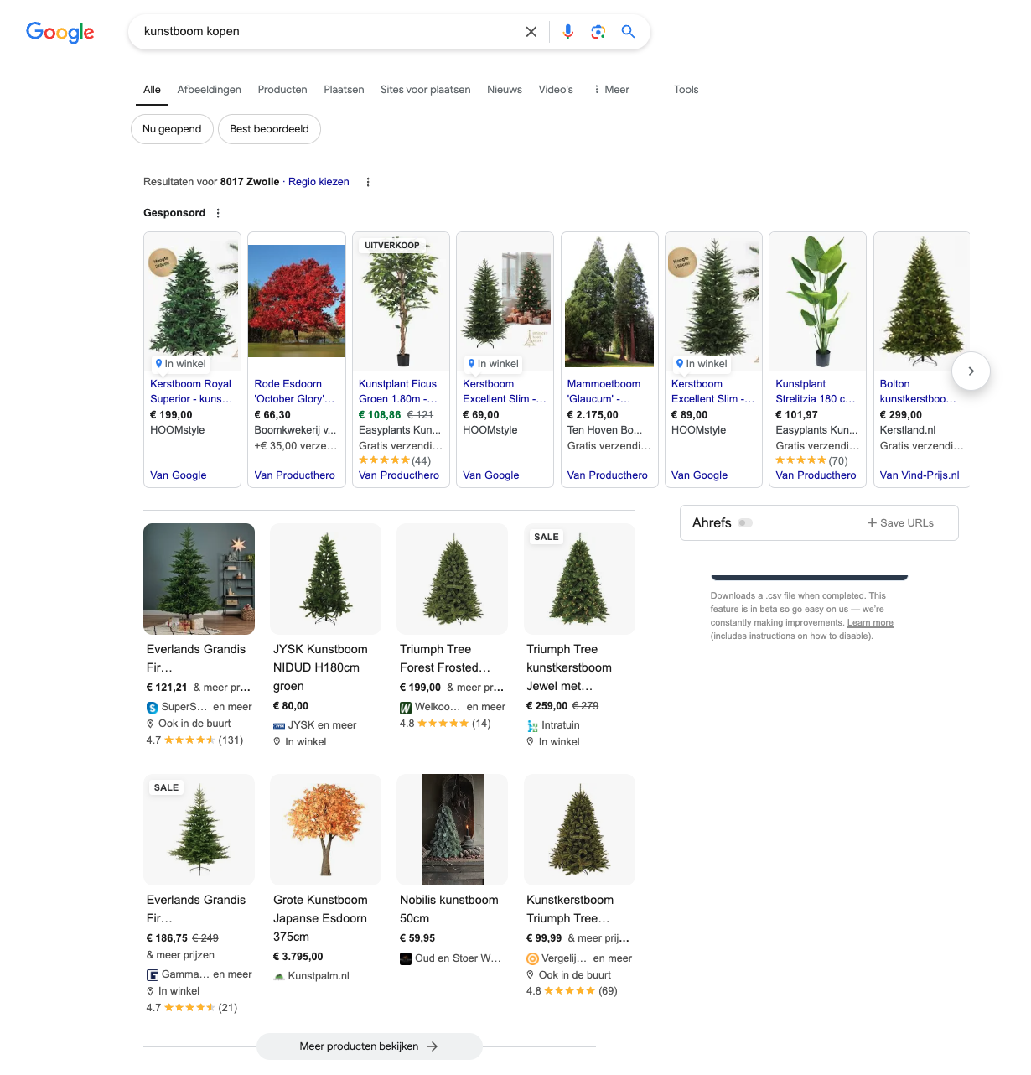Toggle the Nu geopend filter chip

(x=172, y=129)
